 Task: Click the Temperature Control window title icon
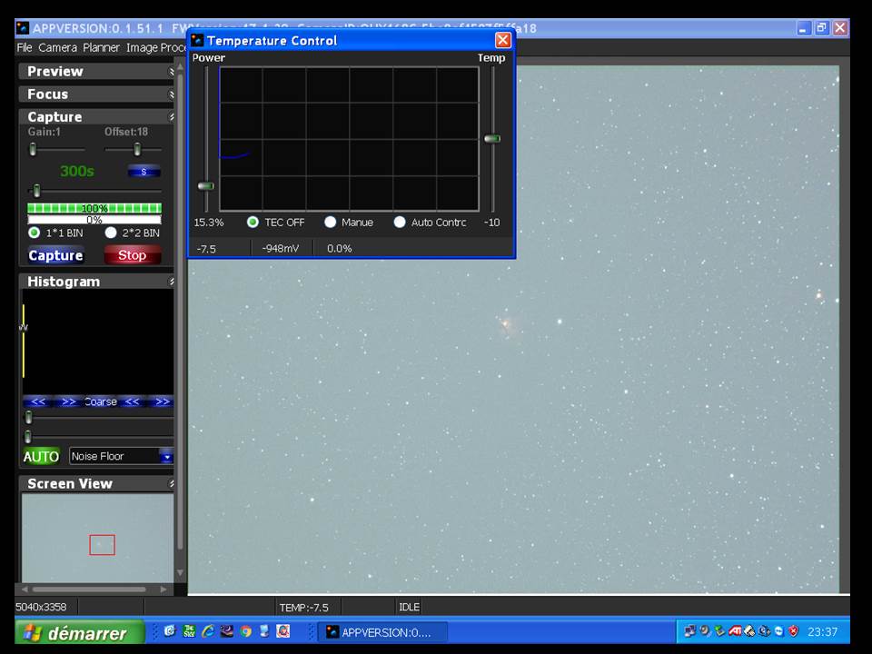197,40
